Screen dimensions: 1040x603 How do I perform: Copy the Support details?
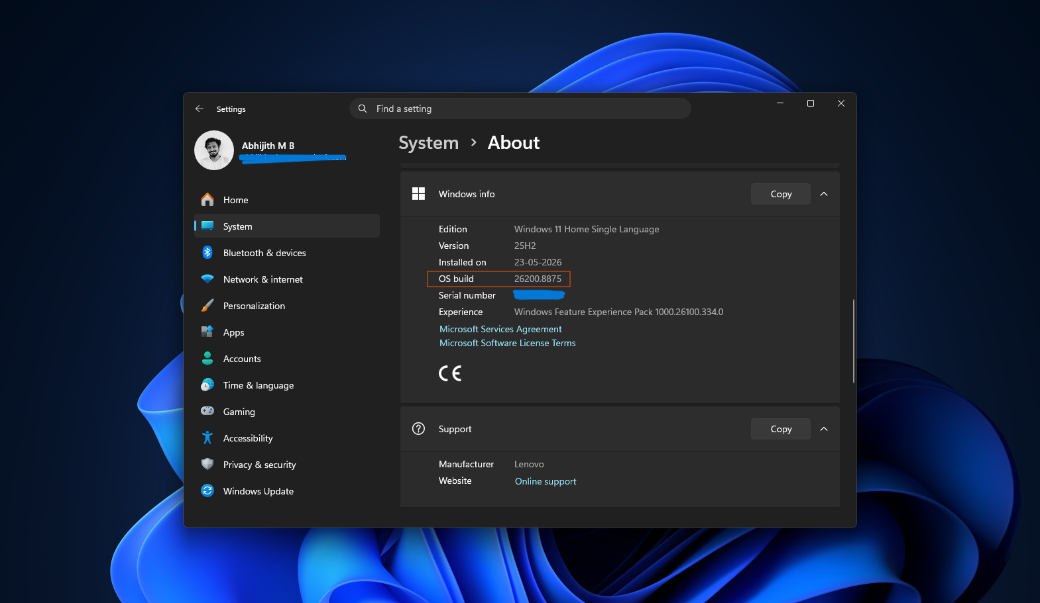point(781,429)
